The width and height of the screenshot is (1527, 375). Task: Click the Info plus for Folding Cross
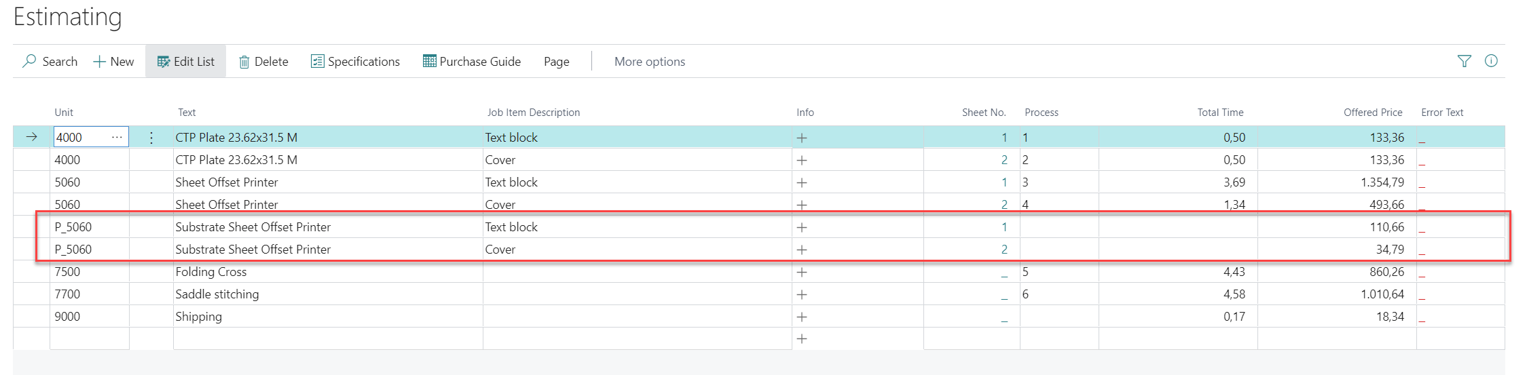(802, 272)
